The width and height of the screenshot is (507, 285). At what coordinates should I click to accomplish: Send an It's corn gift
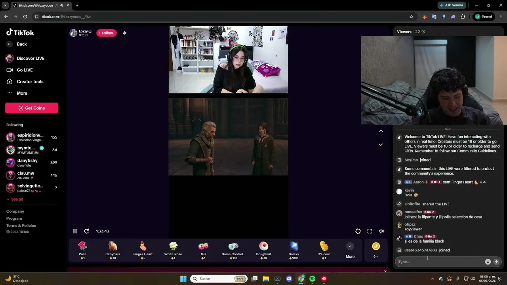click(x=324, y=250)
